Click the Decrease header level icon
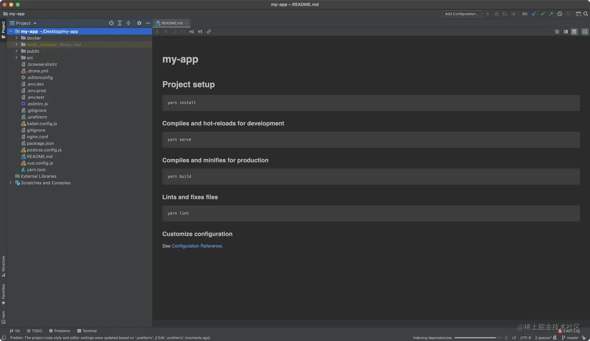 [x=192, y=32]
